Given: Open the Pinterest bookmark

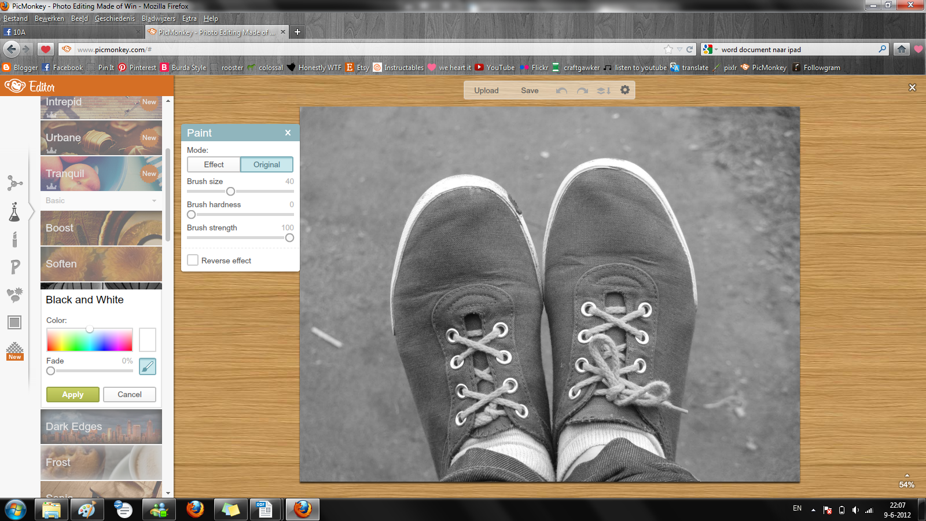Looking at the screenshot, I should coord(137,67).
